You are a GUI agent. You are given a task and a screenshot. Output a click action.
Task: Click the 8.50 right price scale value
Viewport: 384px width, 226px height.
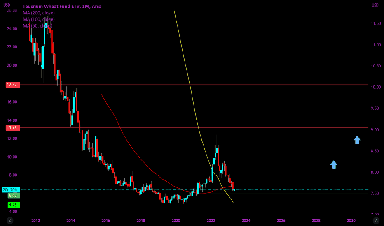[376, 151]
